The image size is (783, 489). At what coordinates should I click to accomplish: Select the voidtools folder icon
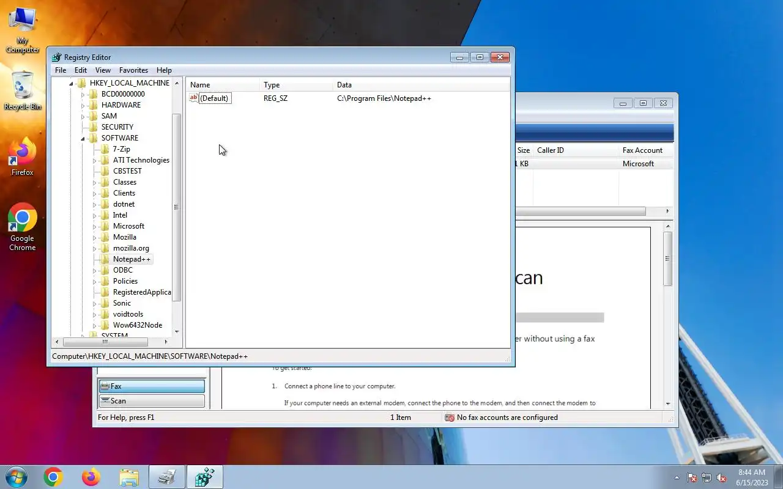pyautogui.click(x=105, y=314)
